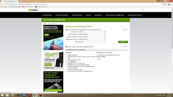Click the NVIDIA logo in the header
Viewport: 173px width, 97px height.
[x=33, y=10]
